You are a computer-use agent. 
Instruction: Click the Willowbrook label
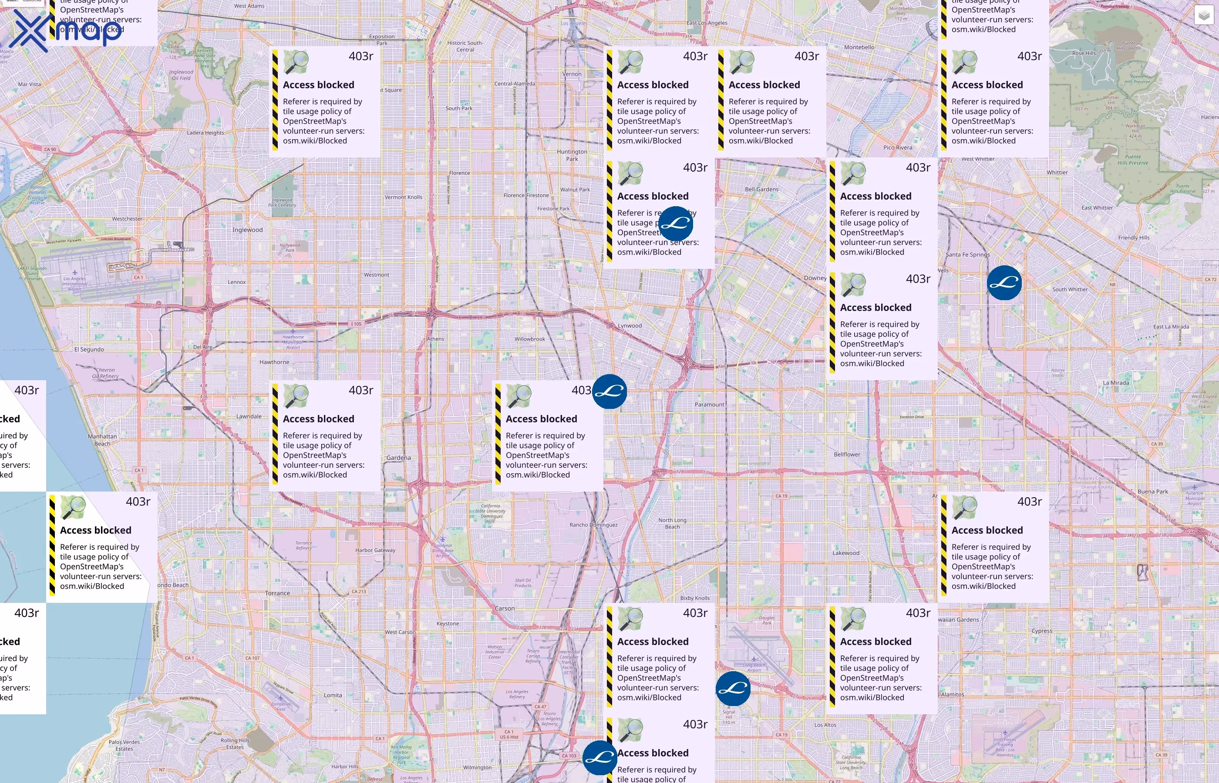(x=530, y=339)
